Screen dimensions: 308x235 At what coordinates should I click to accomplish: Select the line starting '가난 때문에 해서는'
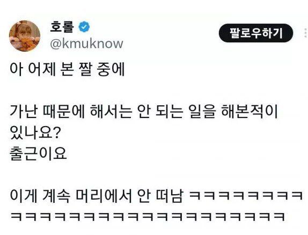[x=144, y=112]
